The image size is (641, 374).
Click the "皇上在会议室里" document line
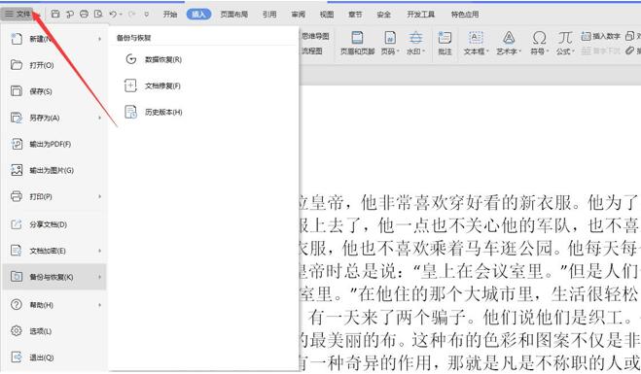[x=469, y=271]
